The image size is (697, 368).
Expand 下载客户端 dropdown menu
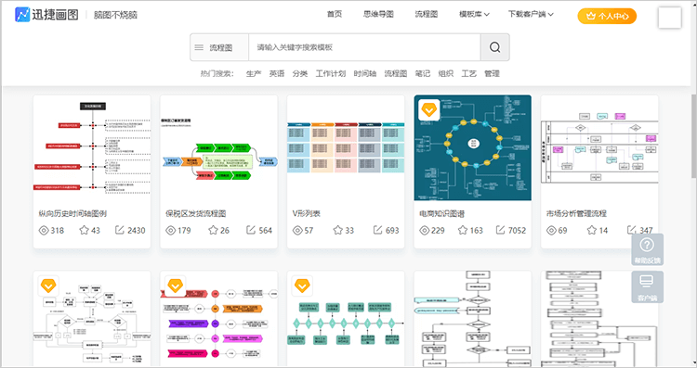[531, 14]
